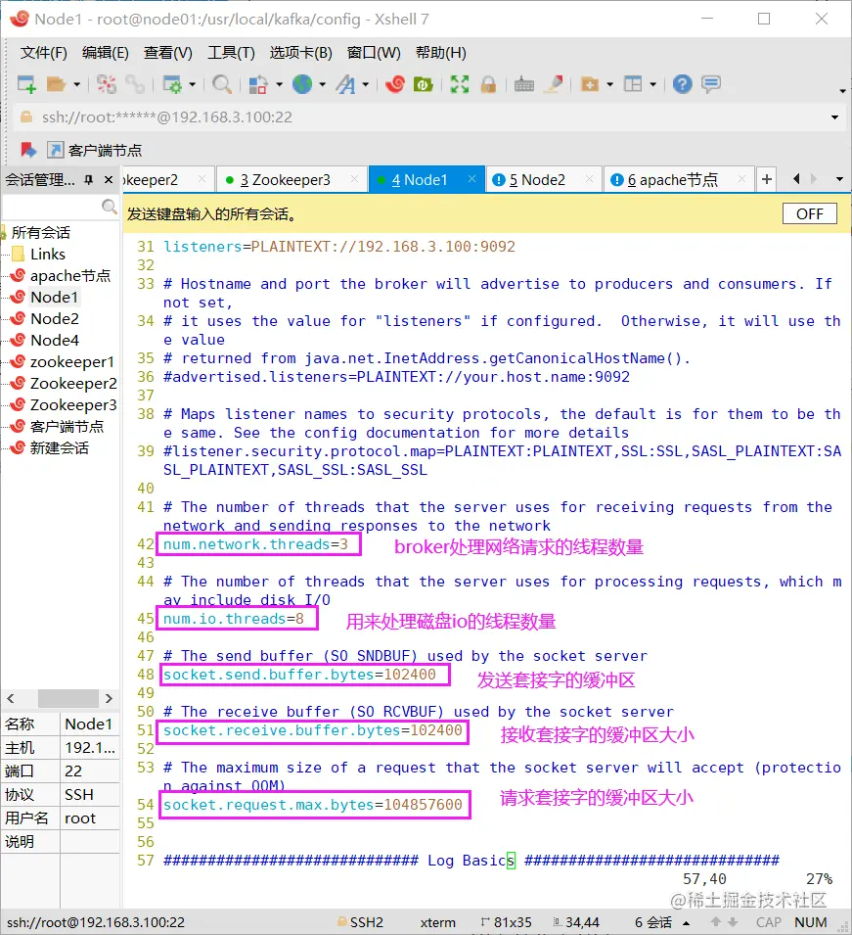Image resolution: width=852 pixels, height=935 pixels.
Task: Select Node2 session in tree
Action: click(54, 318)
